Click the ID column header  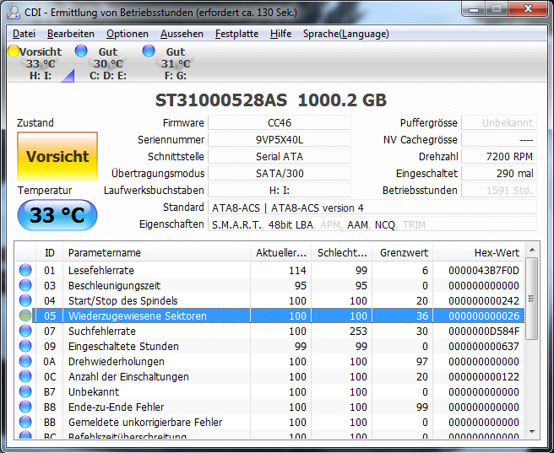point(50,252)
